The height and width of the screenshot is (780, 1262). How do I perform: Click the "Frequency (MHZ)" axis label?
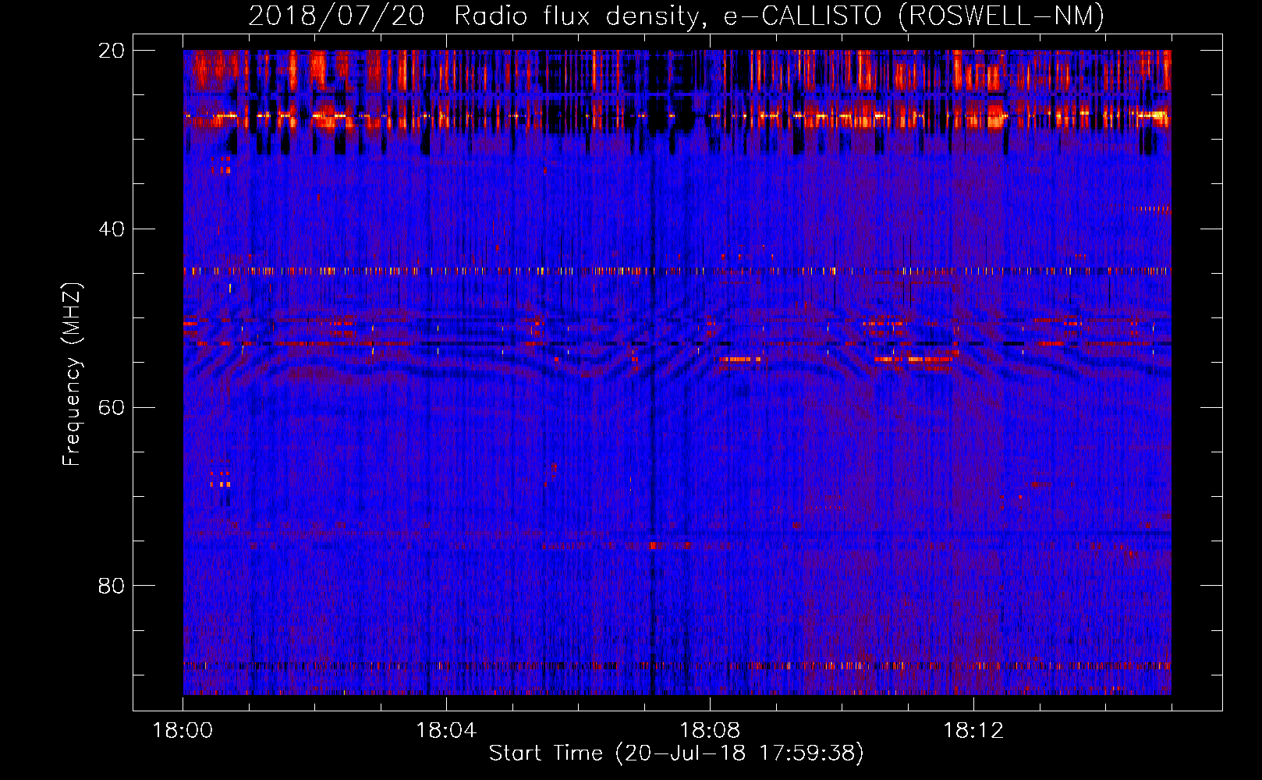point(72,374)
